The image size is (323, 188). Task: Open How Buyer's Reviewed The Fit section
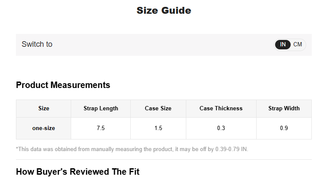coord(78,172)
